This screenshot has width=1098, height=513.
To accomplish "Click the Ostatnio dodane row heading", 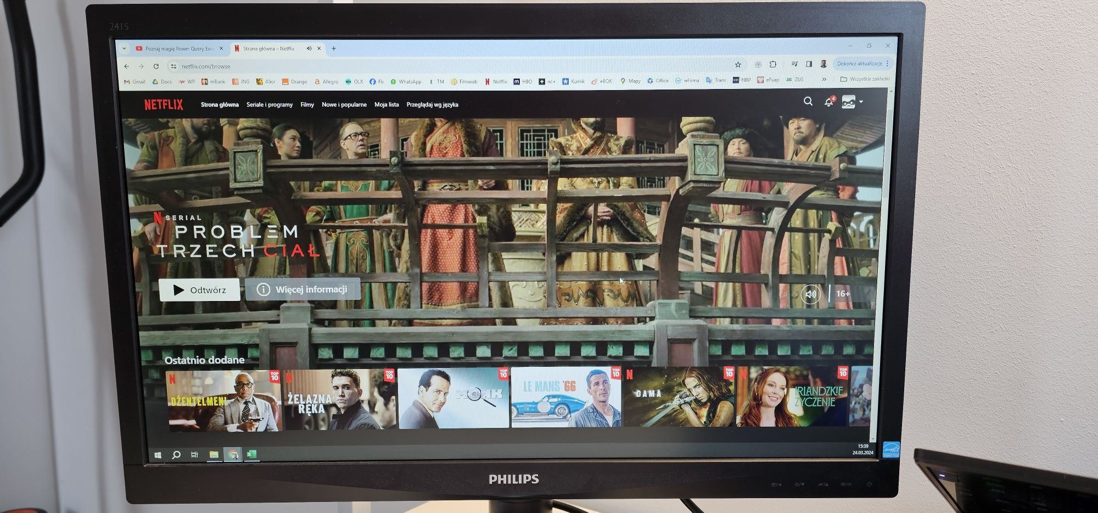I will tap(205, 360).
